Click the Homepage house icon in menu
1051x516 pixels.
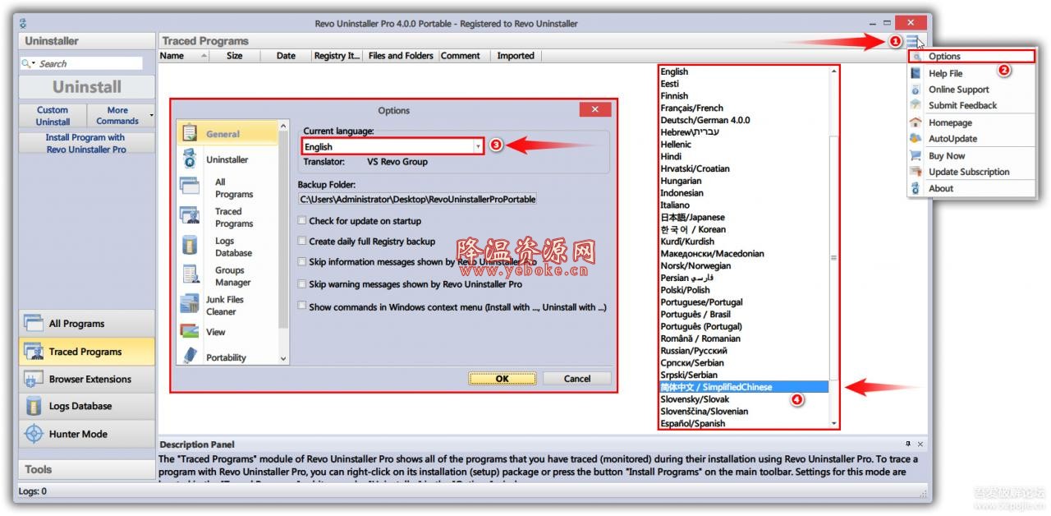click(x=916, y=122)
